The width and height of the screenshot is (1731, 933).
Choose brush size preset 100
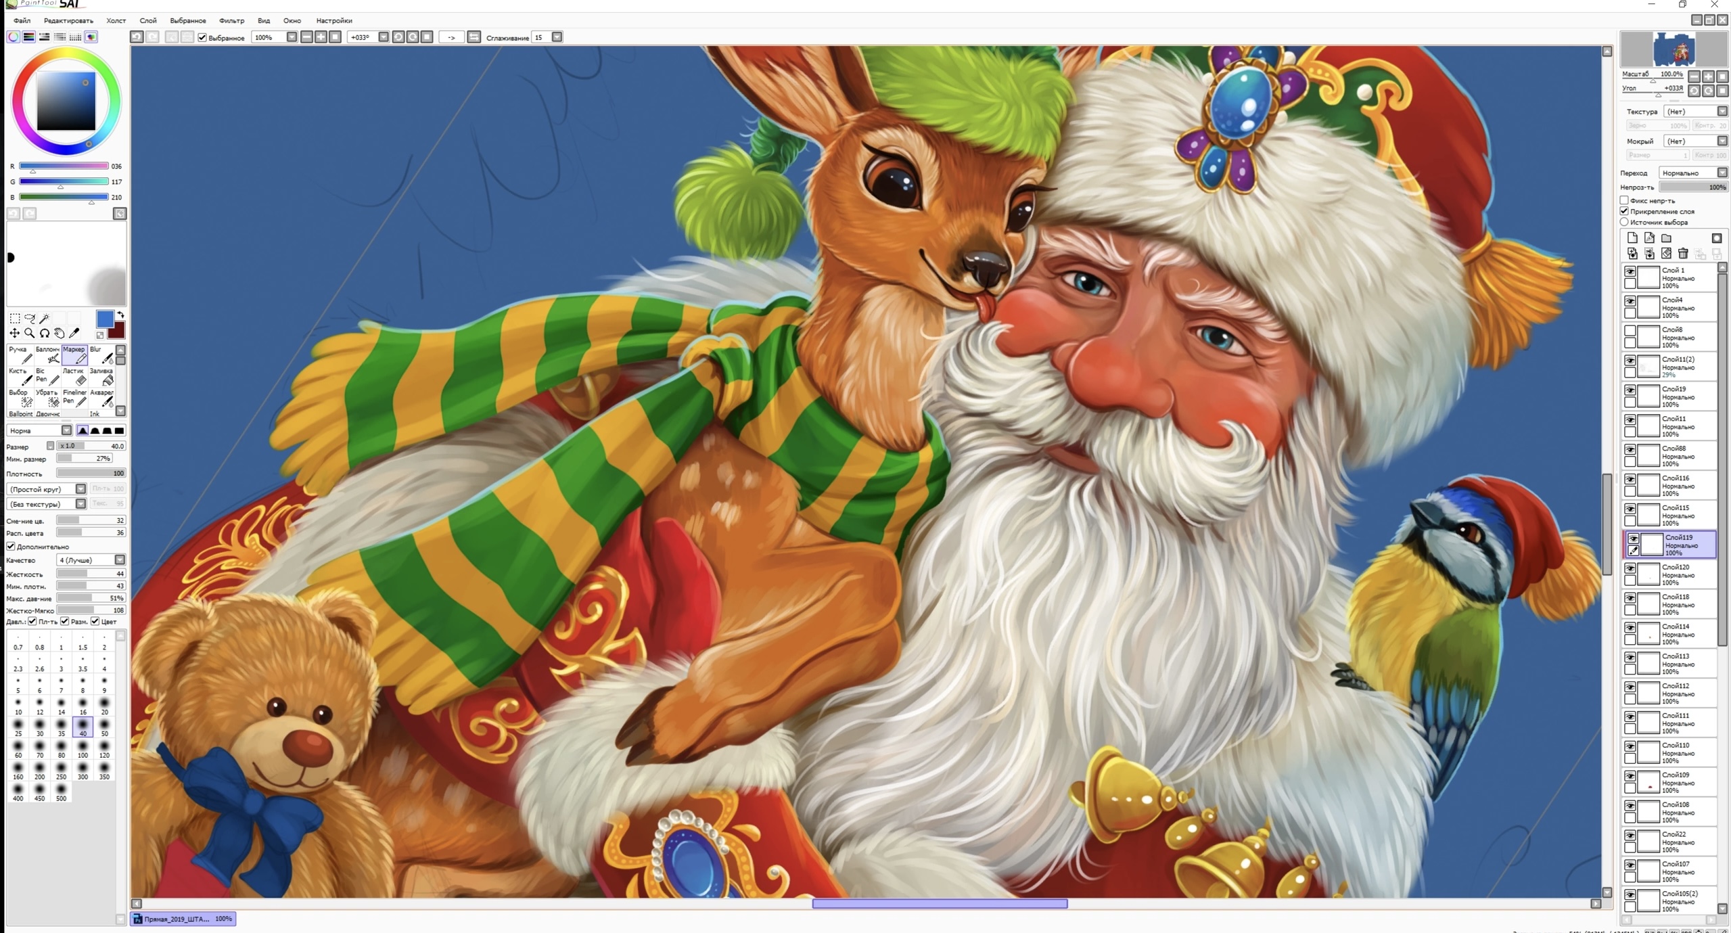83,750
